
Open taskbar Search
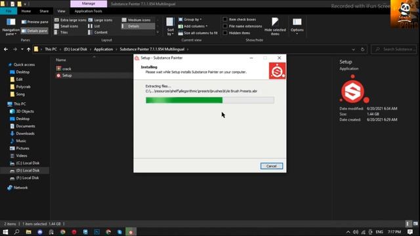coord(16,231)
